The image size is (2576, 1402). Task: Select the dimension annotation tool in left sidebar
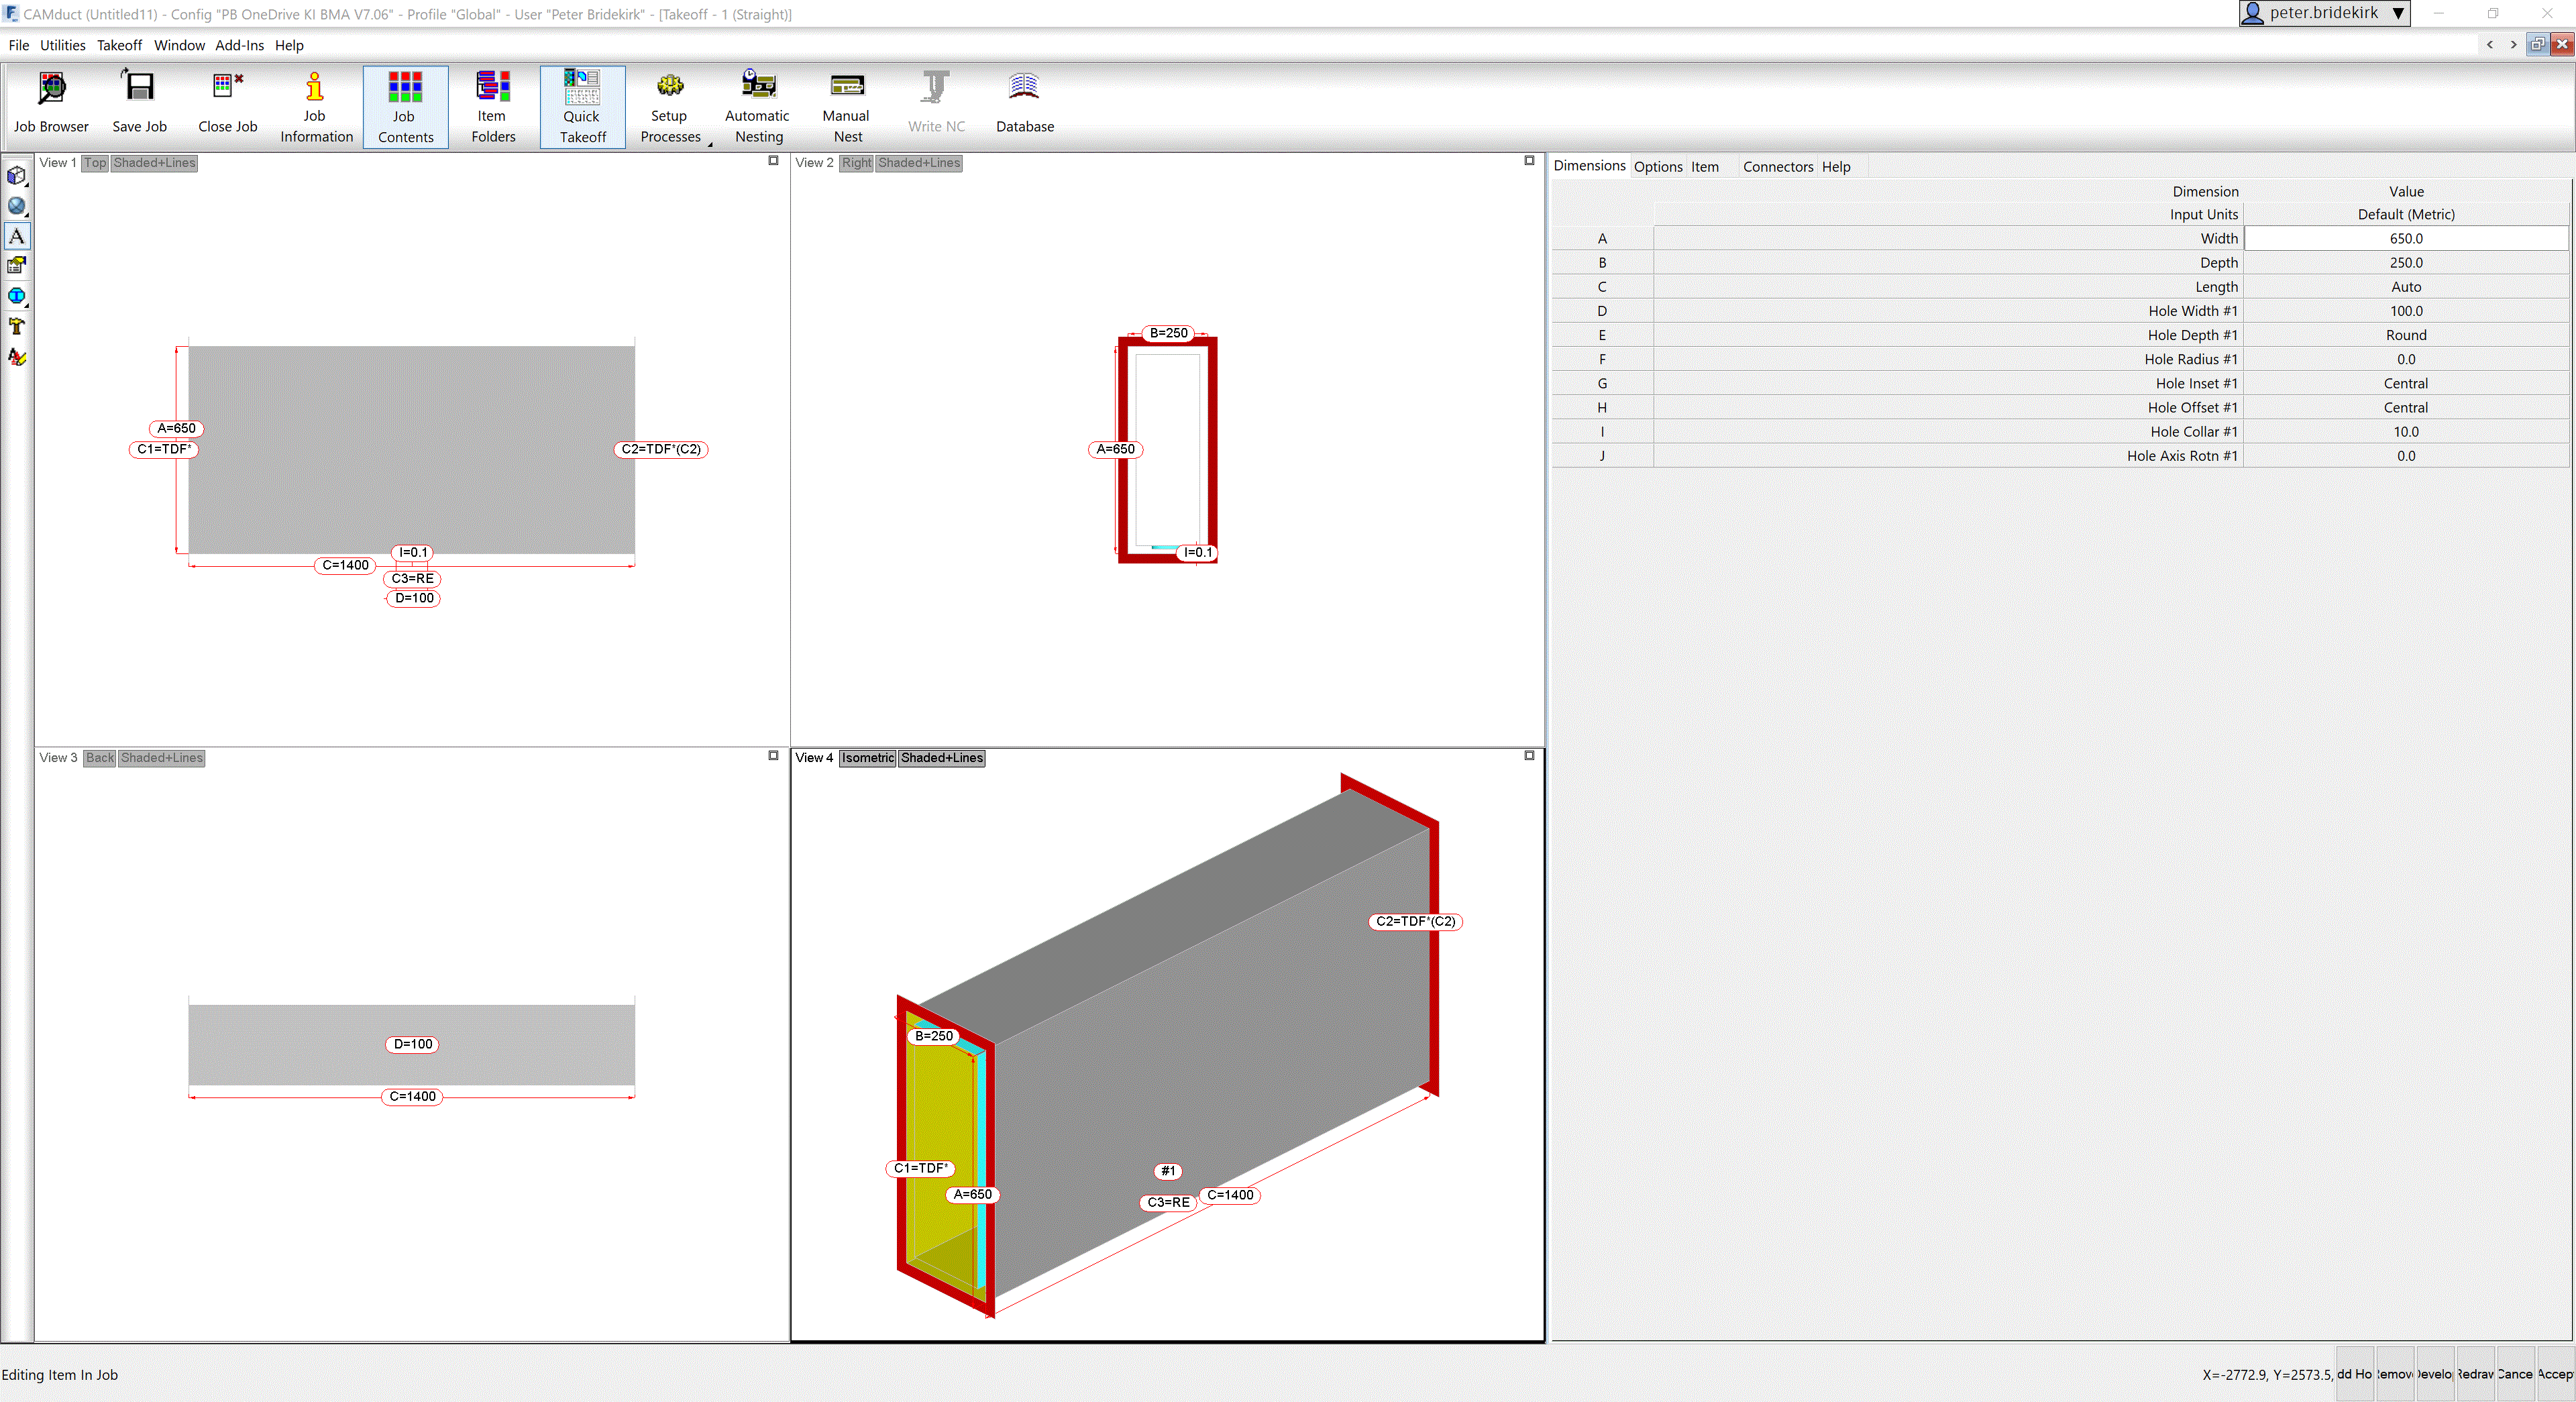pyautogui.click(x=17, y=236)
